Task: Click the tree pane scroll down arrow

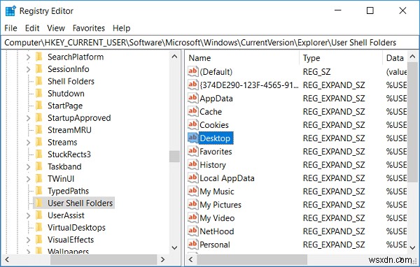Action: point(174,247)
